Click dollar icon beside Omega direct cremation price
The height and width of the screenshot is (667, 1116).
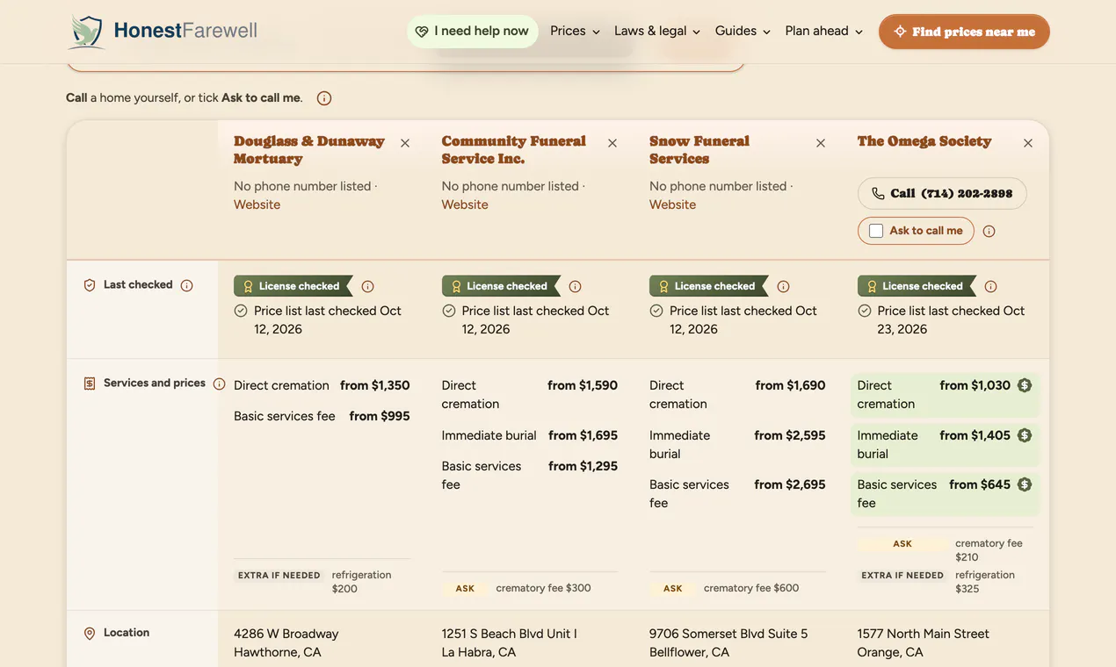[x=1025, y=385]
